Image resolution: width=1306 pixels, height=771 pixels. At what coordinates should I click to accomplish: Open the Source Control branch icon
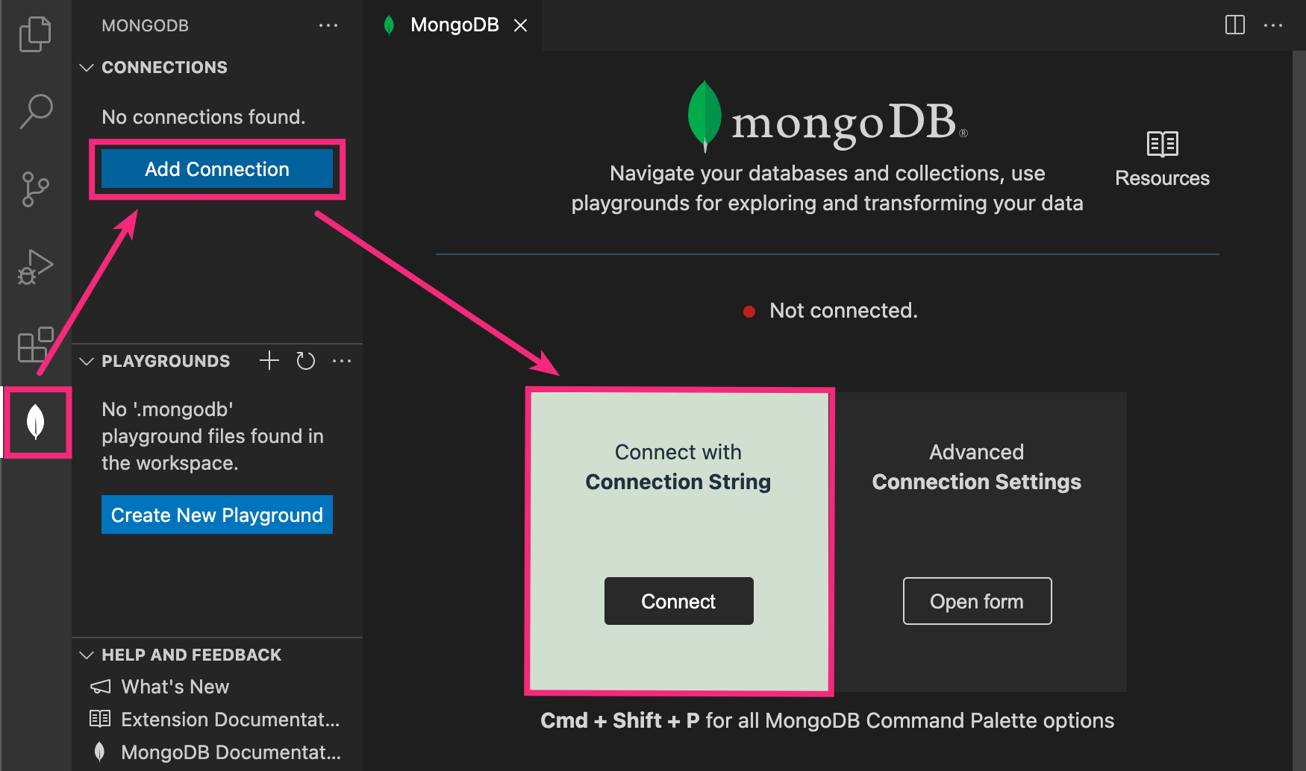(x=35, y=189)
